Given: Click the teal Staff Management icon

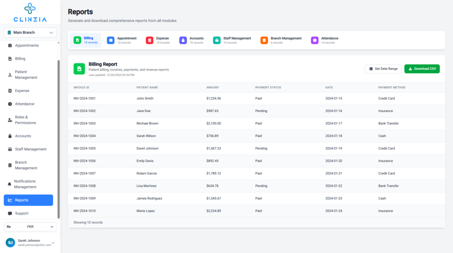Looking at the screenshot, I should (x=217, y=40).
